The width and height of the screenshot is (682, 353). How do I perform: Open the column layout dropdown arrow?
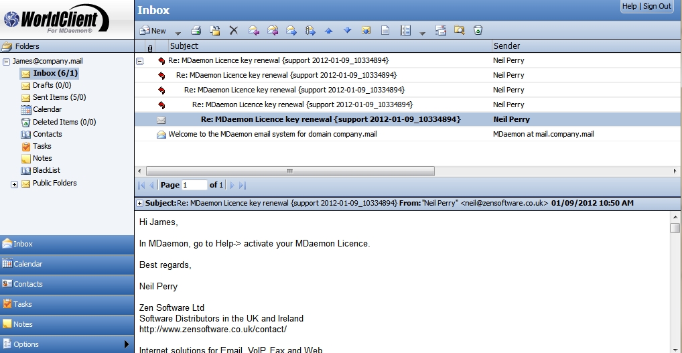(x=422, y=32)
